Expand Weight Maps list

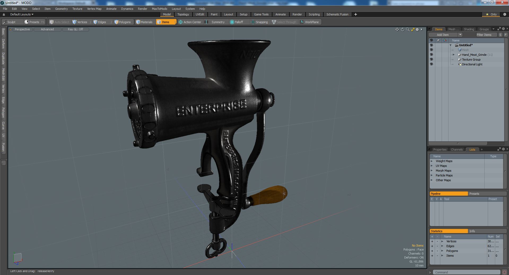[432, 161]
